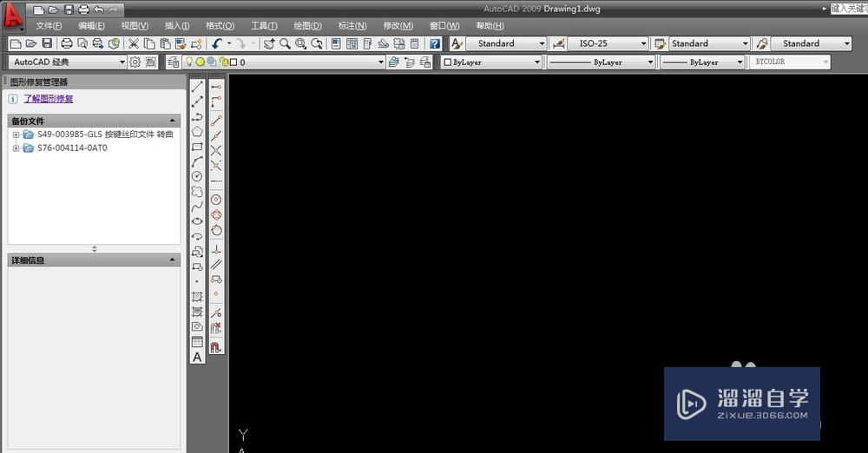Click the Snap to Perpendicular icon
Viewport: 868px width, 453px height.
click(216, 250)
